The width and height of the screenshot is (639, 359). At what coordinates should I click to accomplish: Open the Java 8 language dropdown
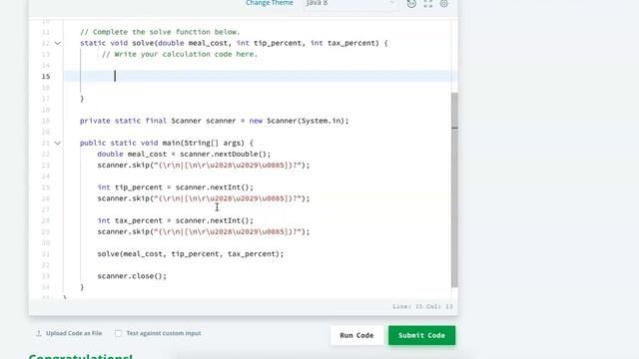pos(350,3)
